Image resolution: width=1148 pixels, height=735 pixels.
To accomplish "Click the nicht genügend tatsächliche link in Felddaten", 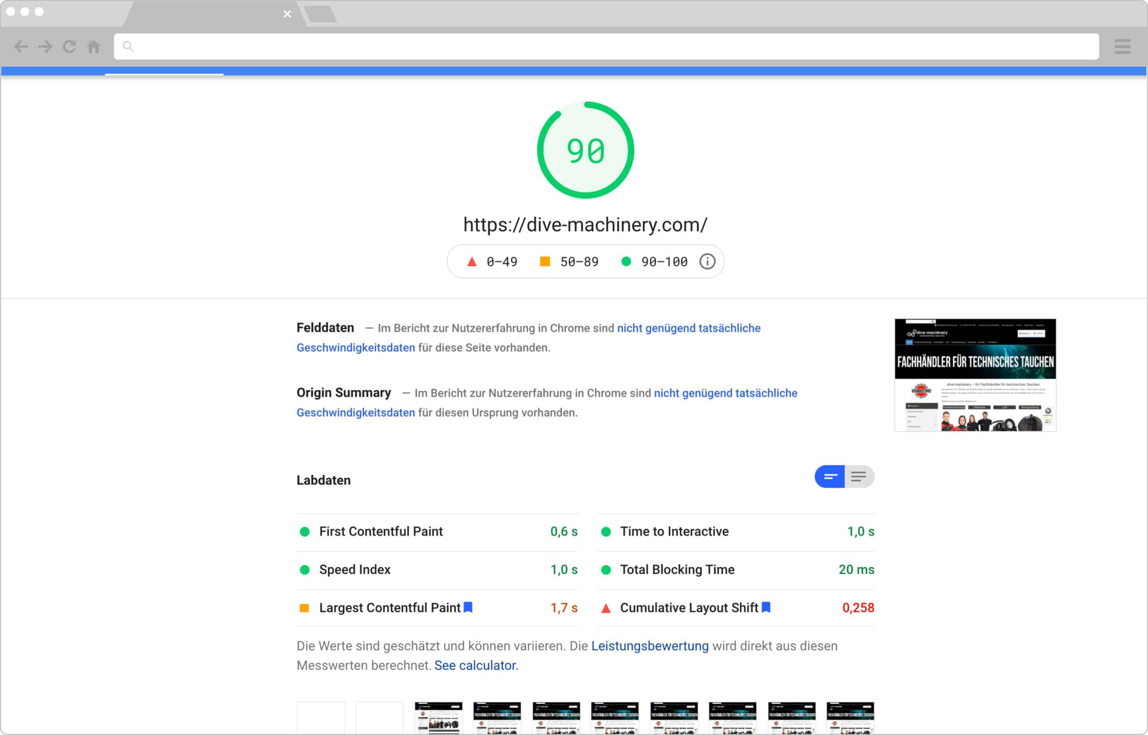I will click(x=689, y=328).
